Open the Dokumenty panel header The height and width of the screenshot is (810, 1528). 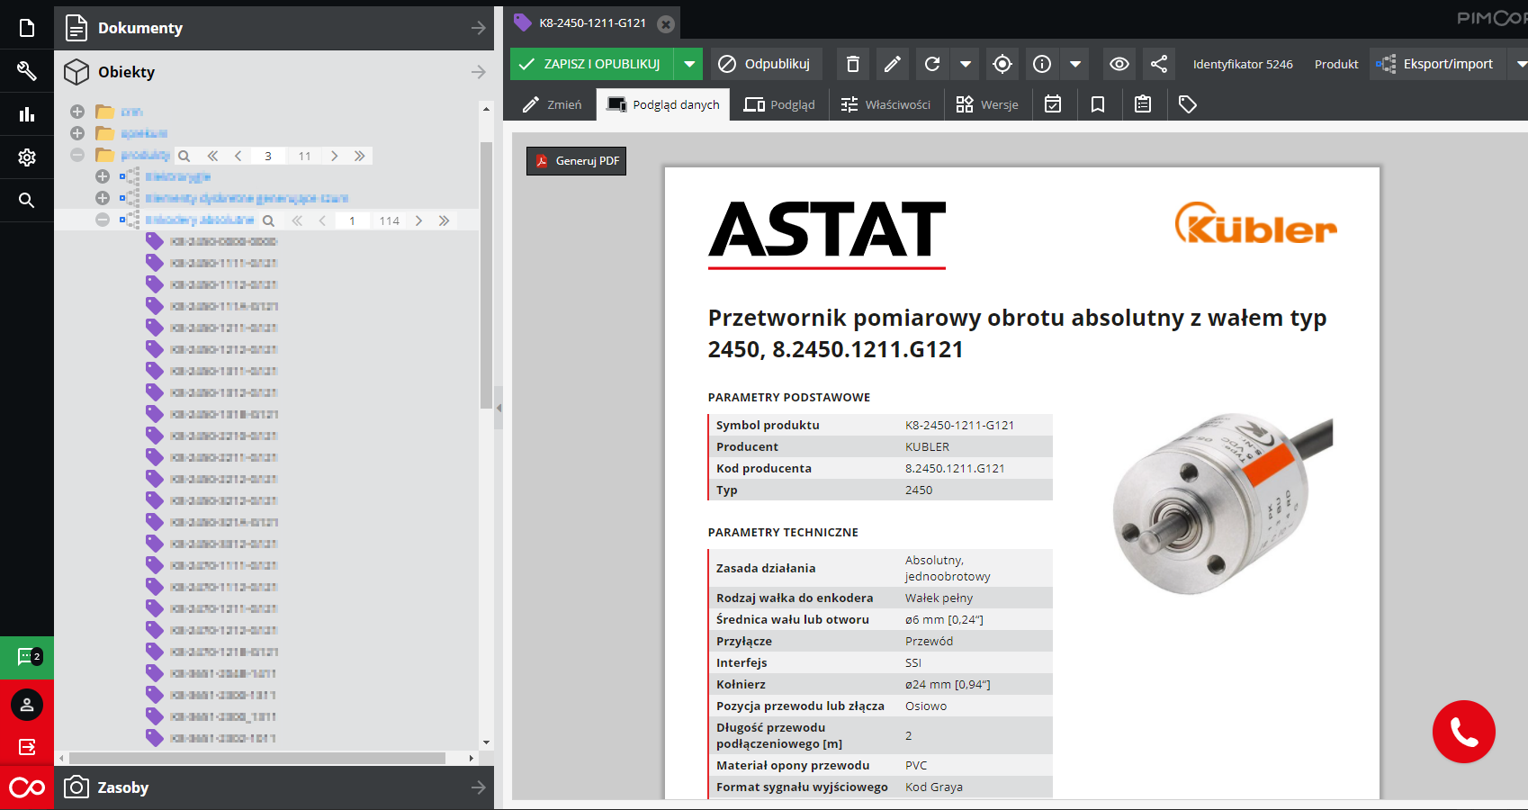[274, 28]
